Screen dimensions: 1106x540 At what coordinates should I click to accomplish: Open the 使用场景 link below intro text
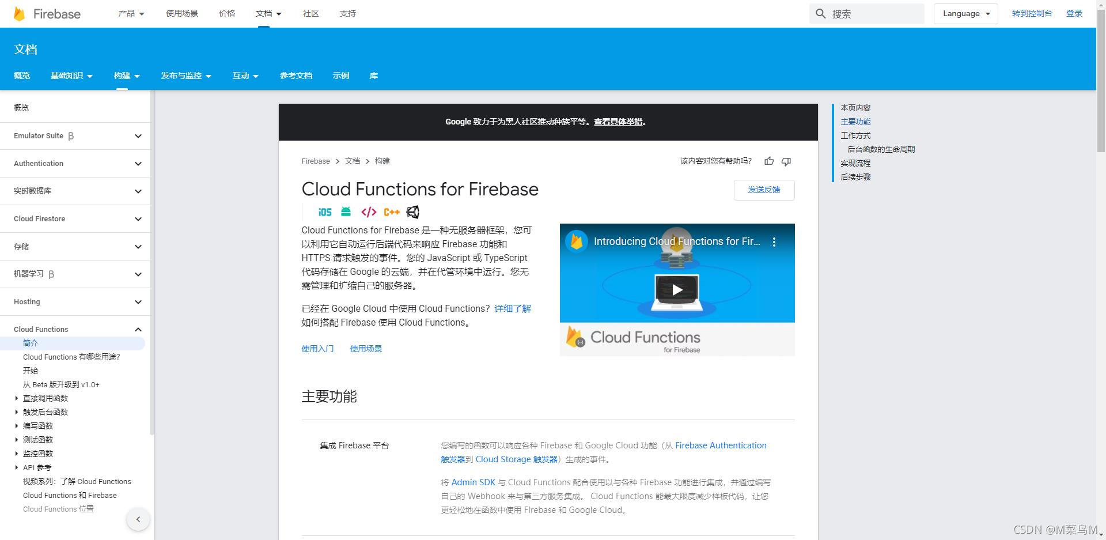[x=366, y=349]
